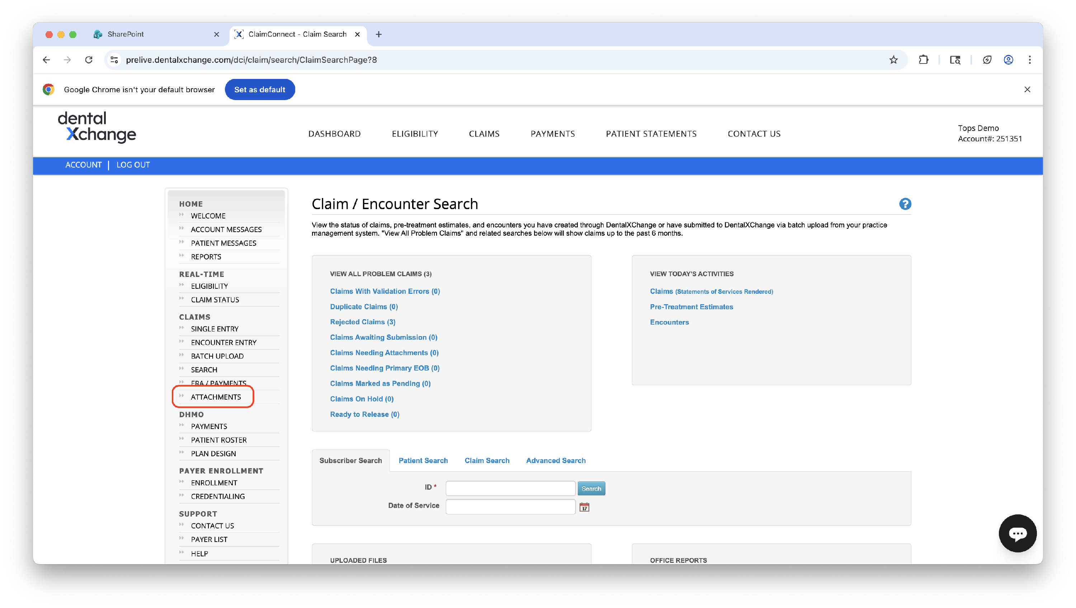Open Chrome profile account icon
Image resolution: width=1076 pixels, height=608 pixels.
(x=1008, y=60)
